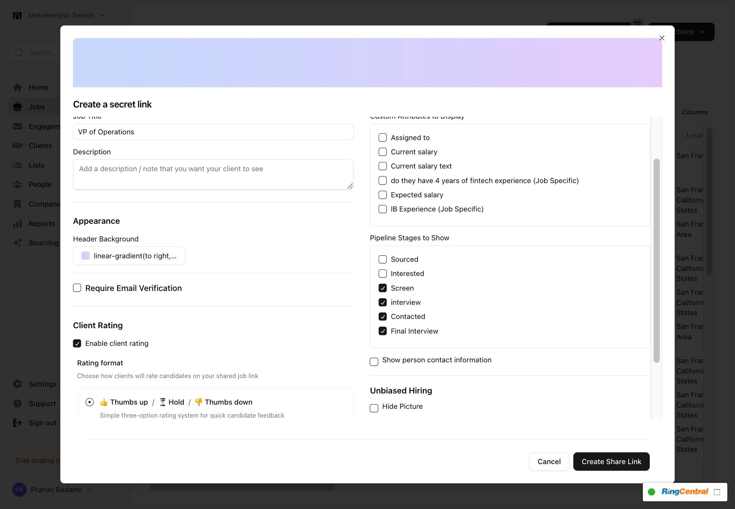
Task: Click the Settings gear icon
Action: [x=17, y=384]
